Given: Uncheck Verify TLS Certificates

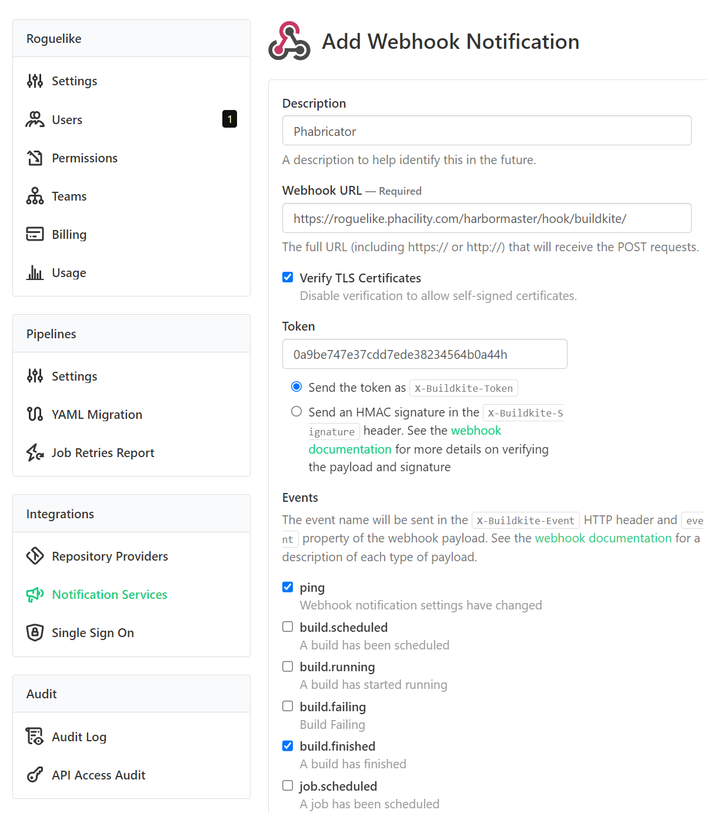Looking at the screenshot, I should click(x=288, y=276).
